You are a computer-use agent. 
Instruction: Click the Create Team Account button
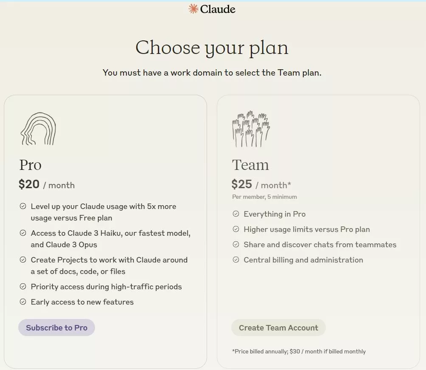[x=278, y=328]
